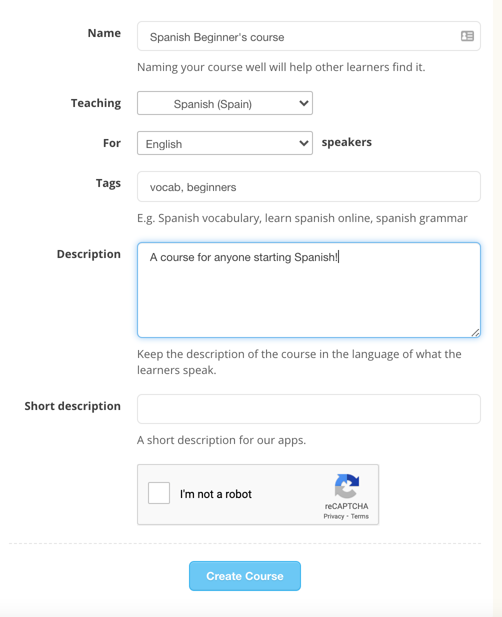Click into the Tags input field
This screenshot has width=502, height=617.
[x=308, y=187]
